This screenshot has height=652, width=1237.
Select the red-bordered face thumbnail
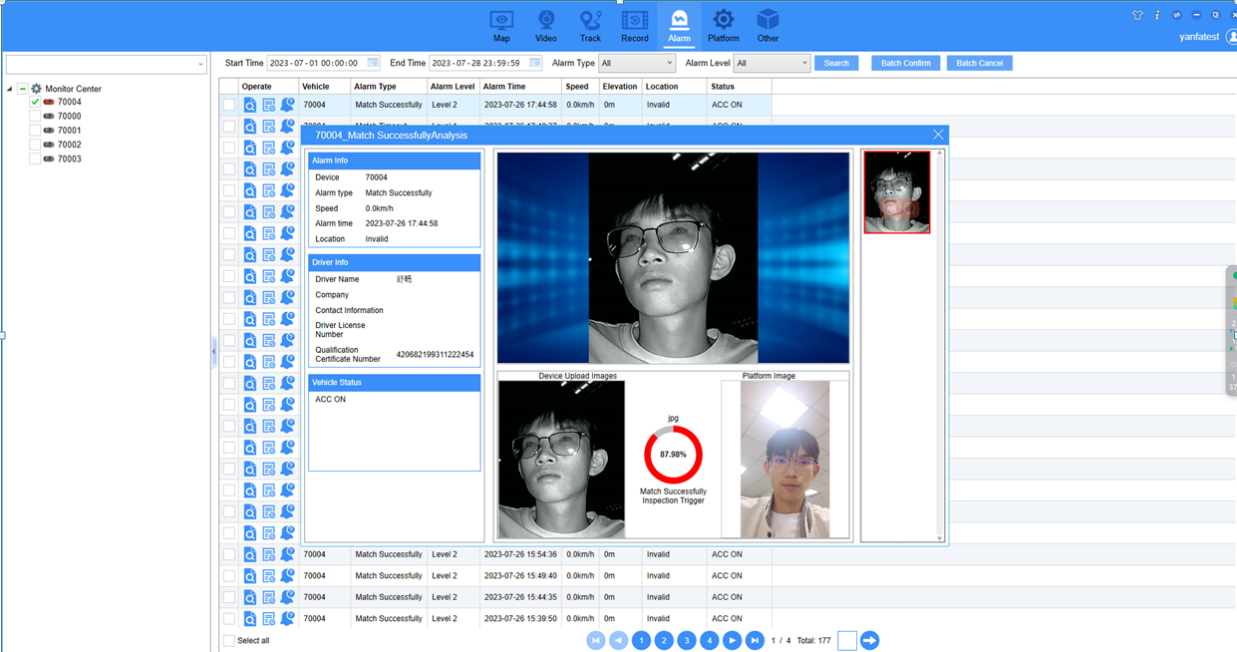coord(897,192)
